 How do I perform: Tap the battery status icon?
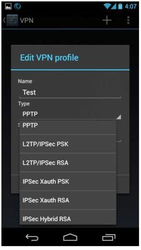point(120,6)
